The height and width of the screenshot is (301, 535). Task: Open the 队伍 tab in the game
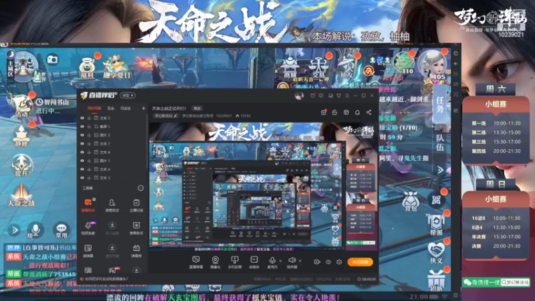coord(439,143)
